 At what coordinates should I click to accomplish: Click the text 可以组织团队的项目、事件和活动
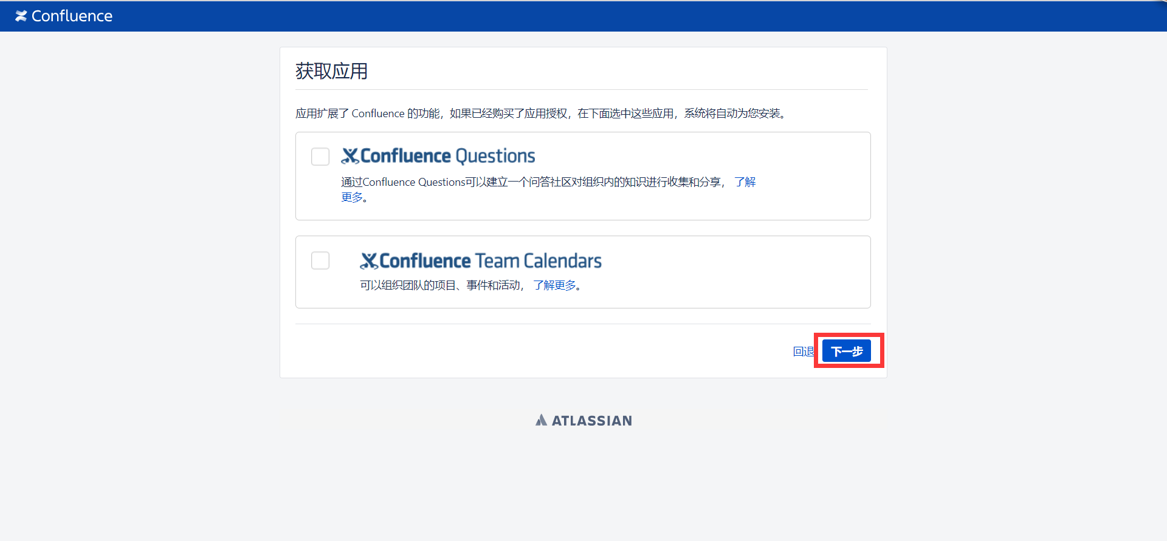440,285
